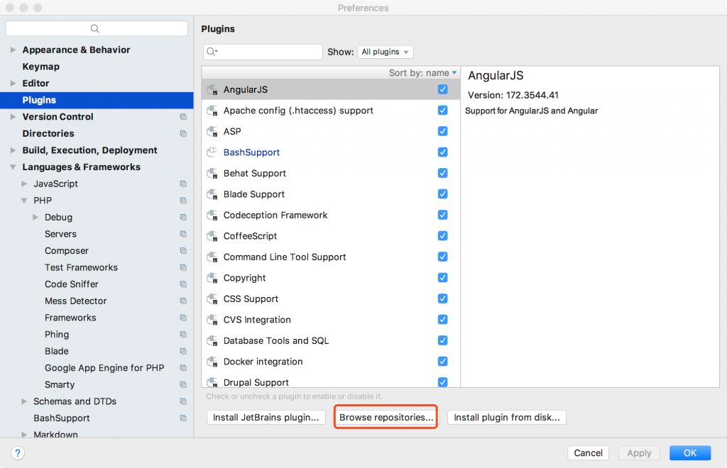The height and width of the screenshot is (468, 727).
Task: Click the Apply button
Action: pyautogui.click(x=639, y=452)
